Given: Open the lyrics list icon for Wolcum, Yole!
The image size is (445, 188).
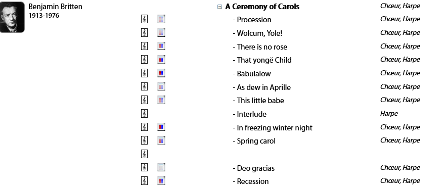Looking at the screenshot, I should coord(161,33).
